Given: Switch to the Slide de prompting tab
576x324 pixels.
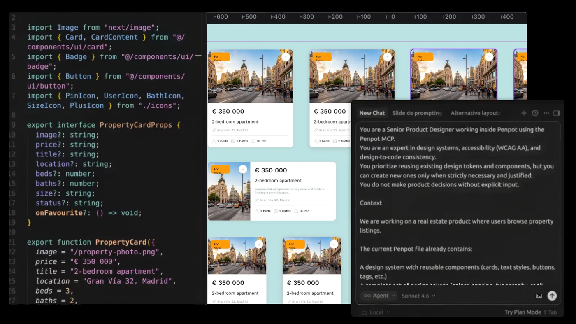Looking at the screenshot, I should (417, 113).
